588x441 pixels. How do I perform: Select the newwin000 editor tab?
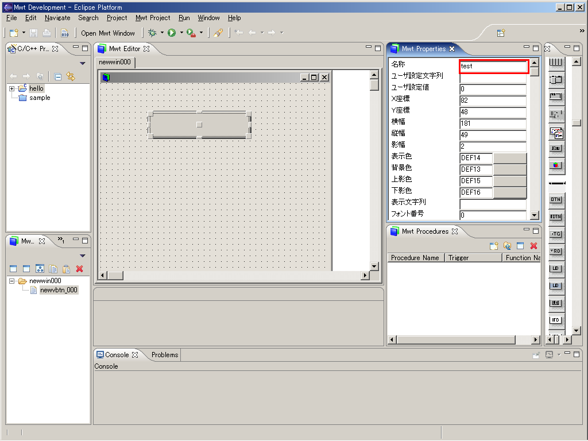point(115,62)
